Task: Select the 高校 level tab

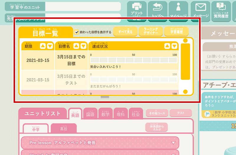Action: click(x=64, y=128)
